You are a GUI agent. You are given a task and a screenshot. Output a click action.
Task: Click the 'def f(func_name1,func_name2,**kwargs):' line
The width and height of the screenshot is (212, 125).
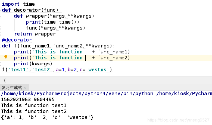(58, 46)
